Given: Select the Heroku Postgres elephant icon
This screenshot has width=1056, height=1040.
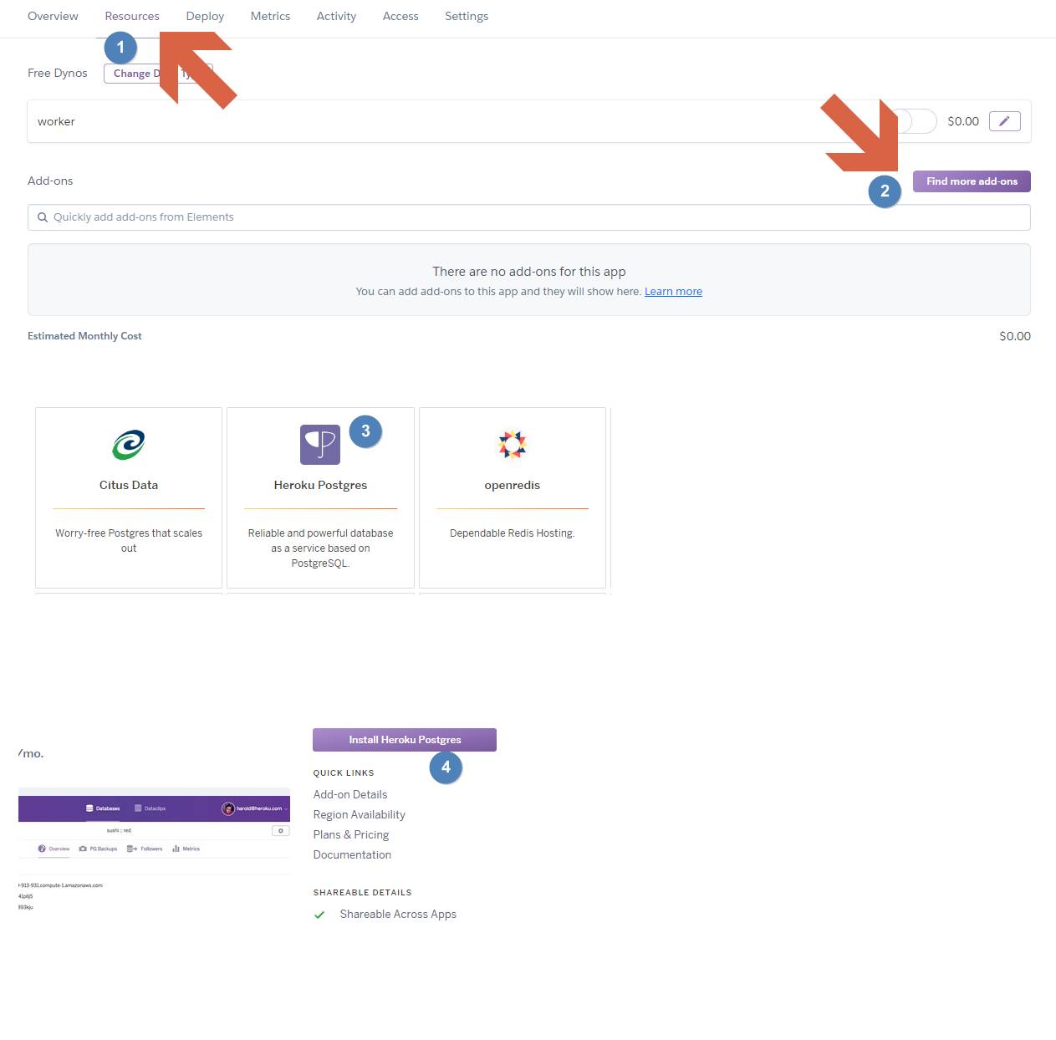Looking at the screenshot, I should (x=319, y=445).
